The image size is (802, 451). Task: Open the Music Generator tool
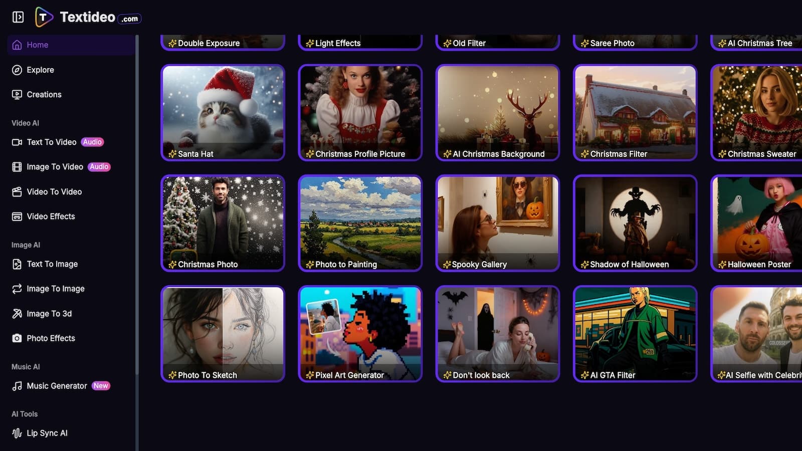(x=57, y=386)
